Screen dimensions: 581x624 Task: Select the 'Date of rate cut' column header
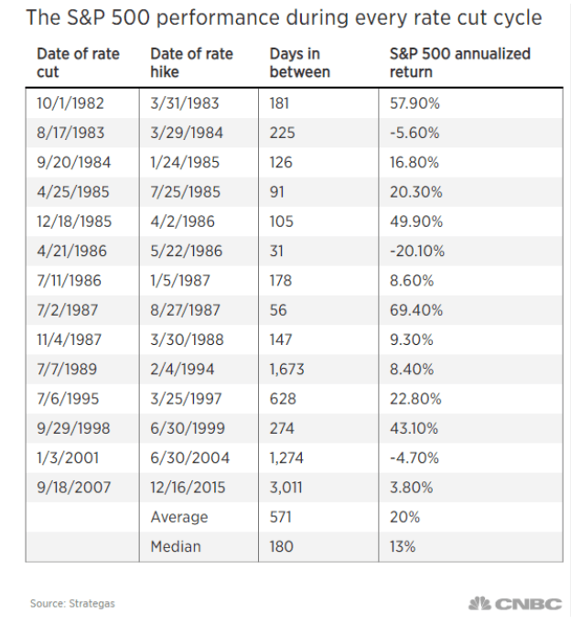(78, 63)
